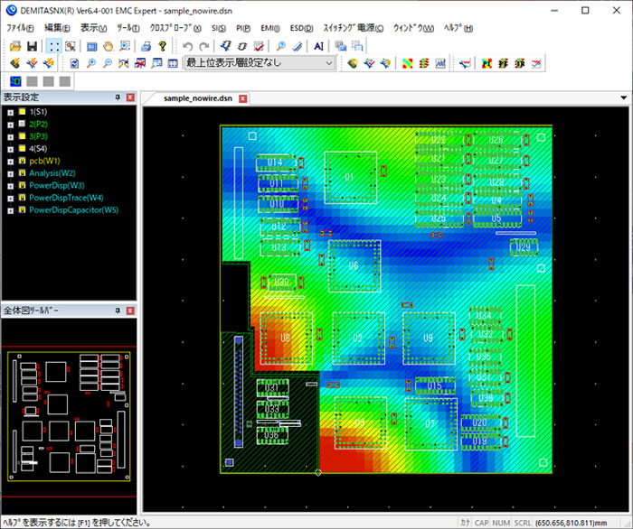633x529 pixels.
Task: Click the yellow question mark help icon
Action: [x=163, y=46]
